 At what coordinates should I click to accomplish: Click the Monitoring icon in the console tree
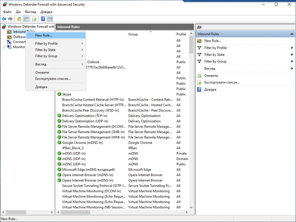(x=9, y=47)
